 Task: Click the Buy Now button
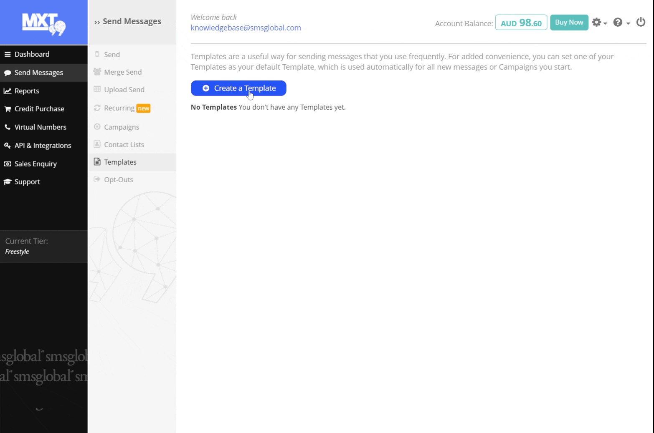point(569,23)
